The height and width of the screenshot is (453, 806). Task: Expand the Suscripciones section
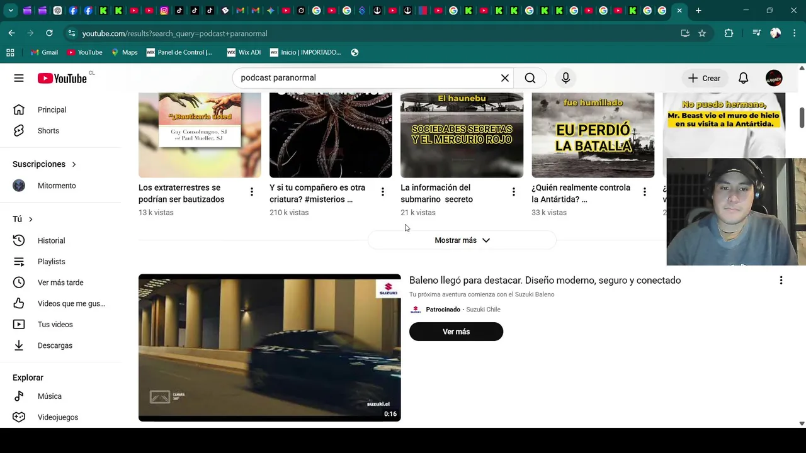click(44, 164)
